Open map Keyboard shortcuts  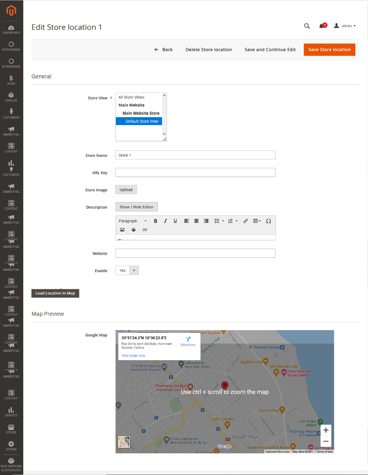[x=277, y=451]
